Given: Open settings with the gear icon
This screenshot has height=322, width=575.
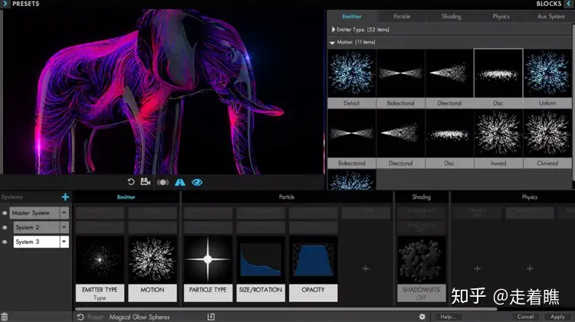Looking at the screenshot, I should pos(421,317).
